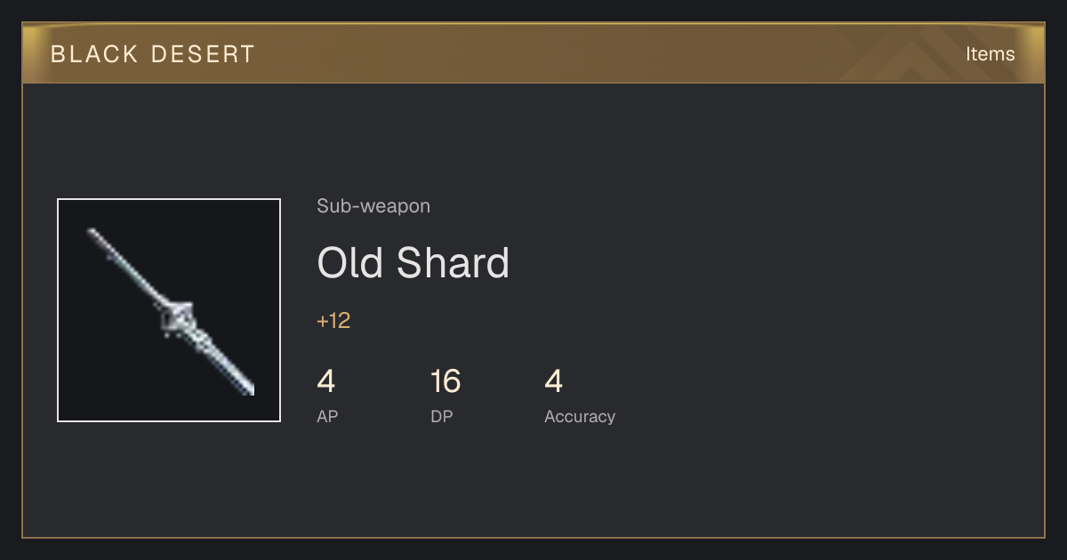The width and height of the screenshot is (1067, 560).
Task: Go to the Items section link
Action: [x=990, y=53]
